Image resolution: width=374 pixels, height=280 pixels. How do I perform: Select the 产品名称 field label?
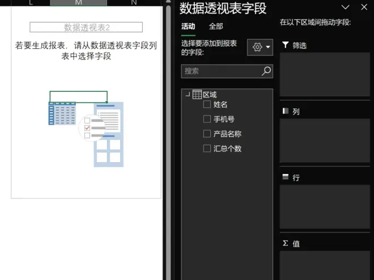click(227, 134)
